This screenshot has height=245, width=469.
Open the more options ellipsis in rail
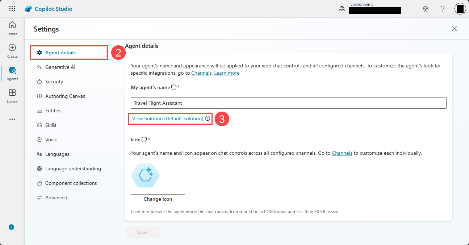click(12, 119)
